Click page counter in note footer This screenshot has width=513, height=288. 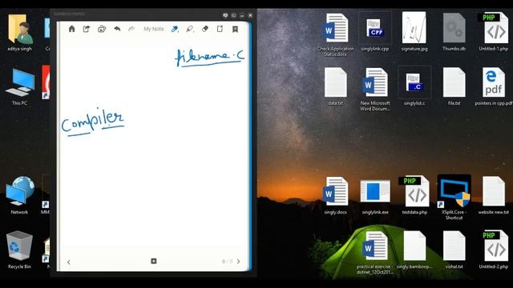(227, 262)
